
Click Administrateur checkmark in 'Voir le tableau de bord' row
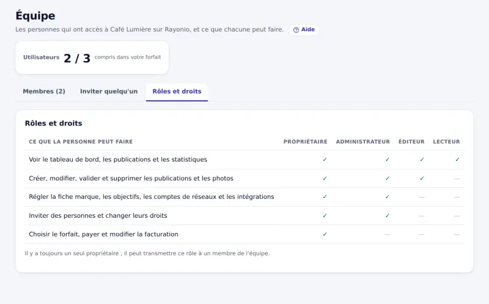point(387,160)
